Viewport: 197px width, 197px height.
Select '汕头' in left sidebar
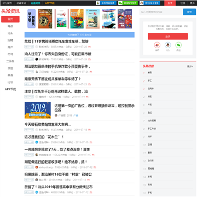(x=10, y=33)
